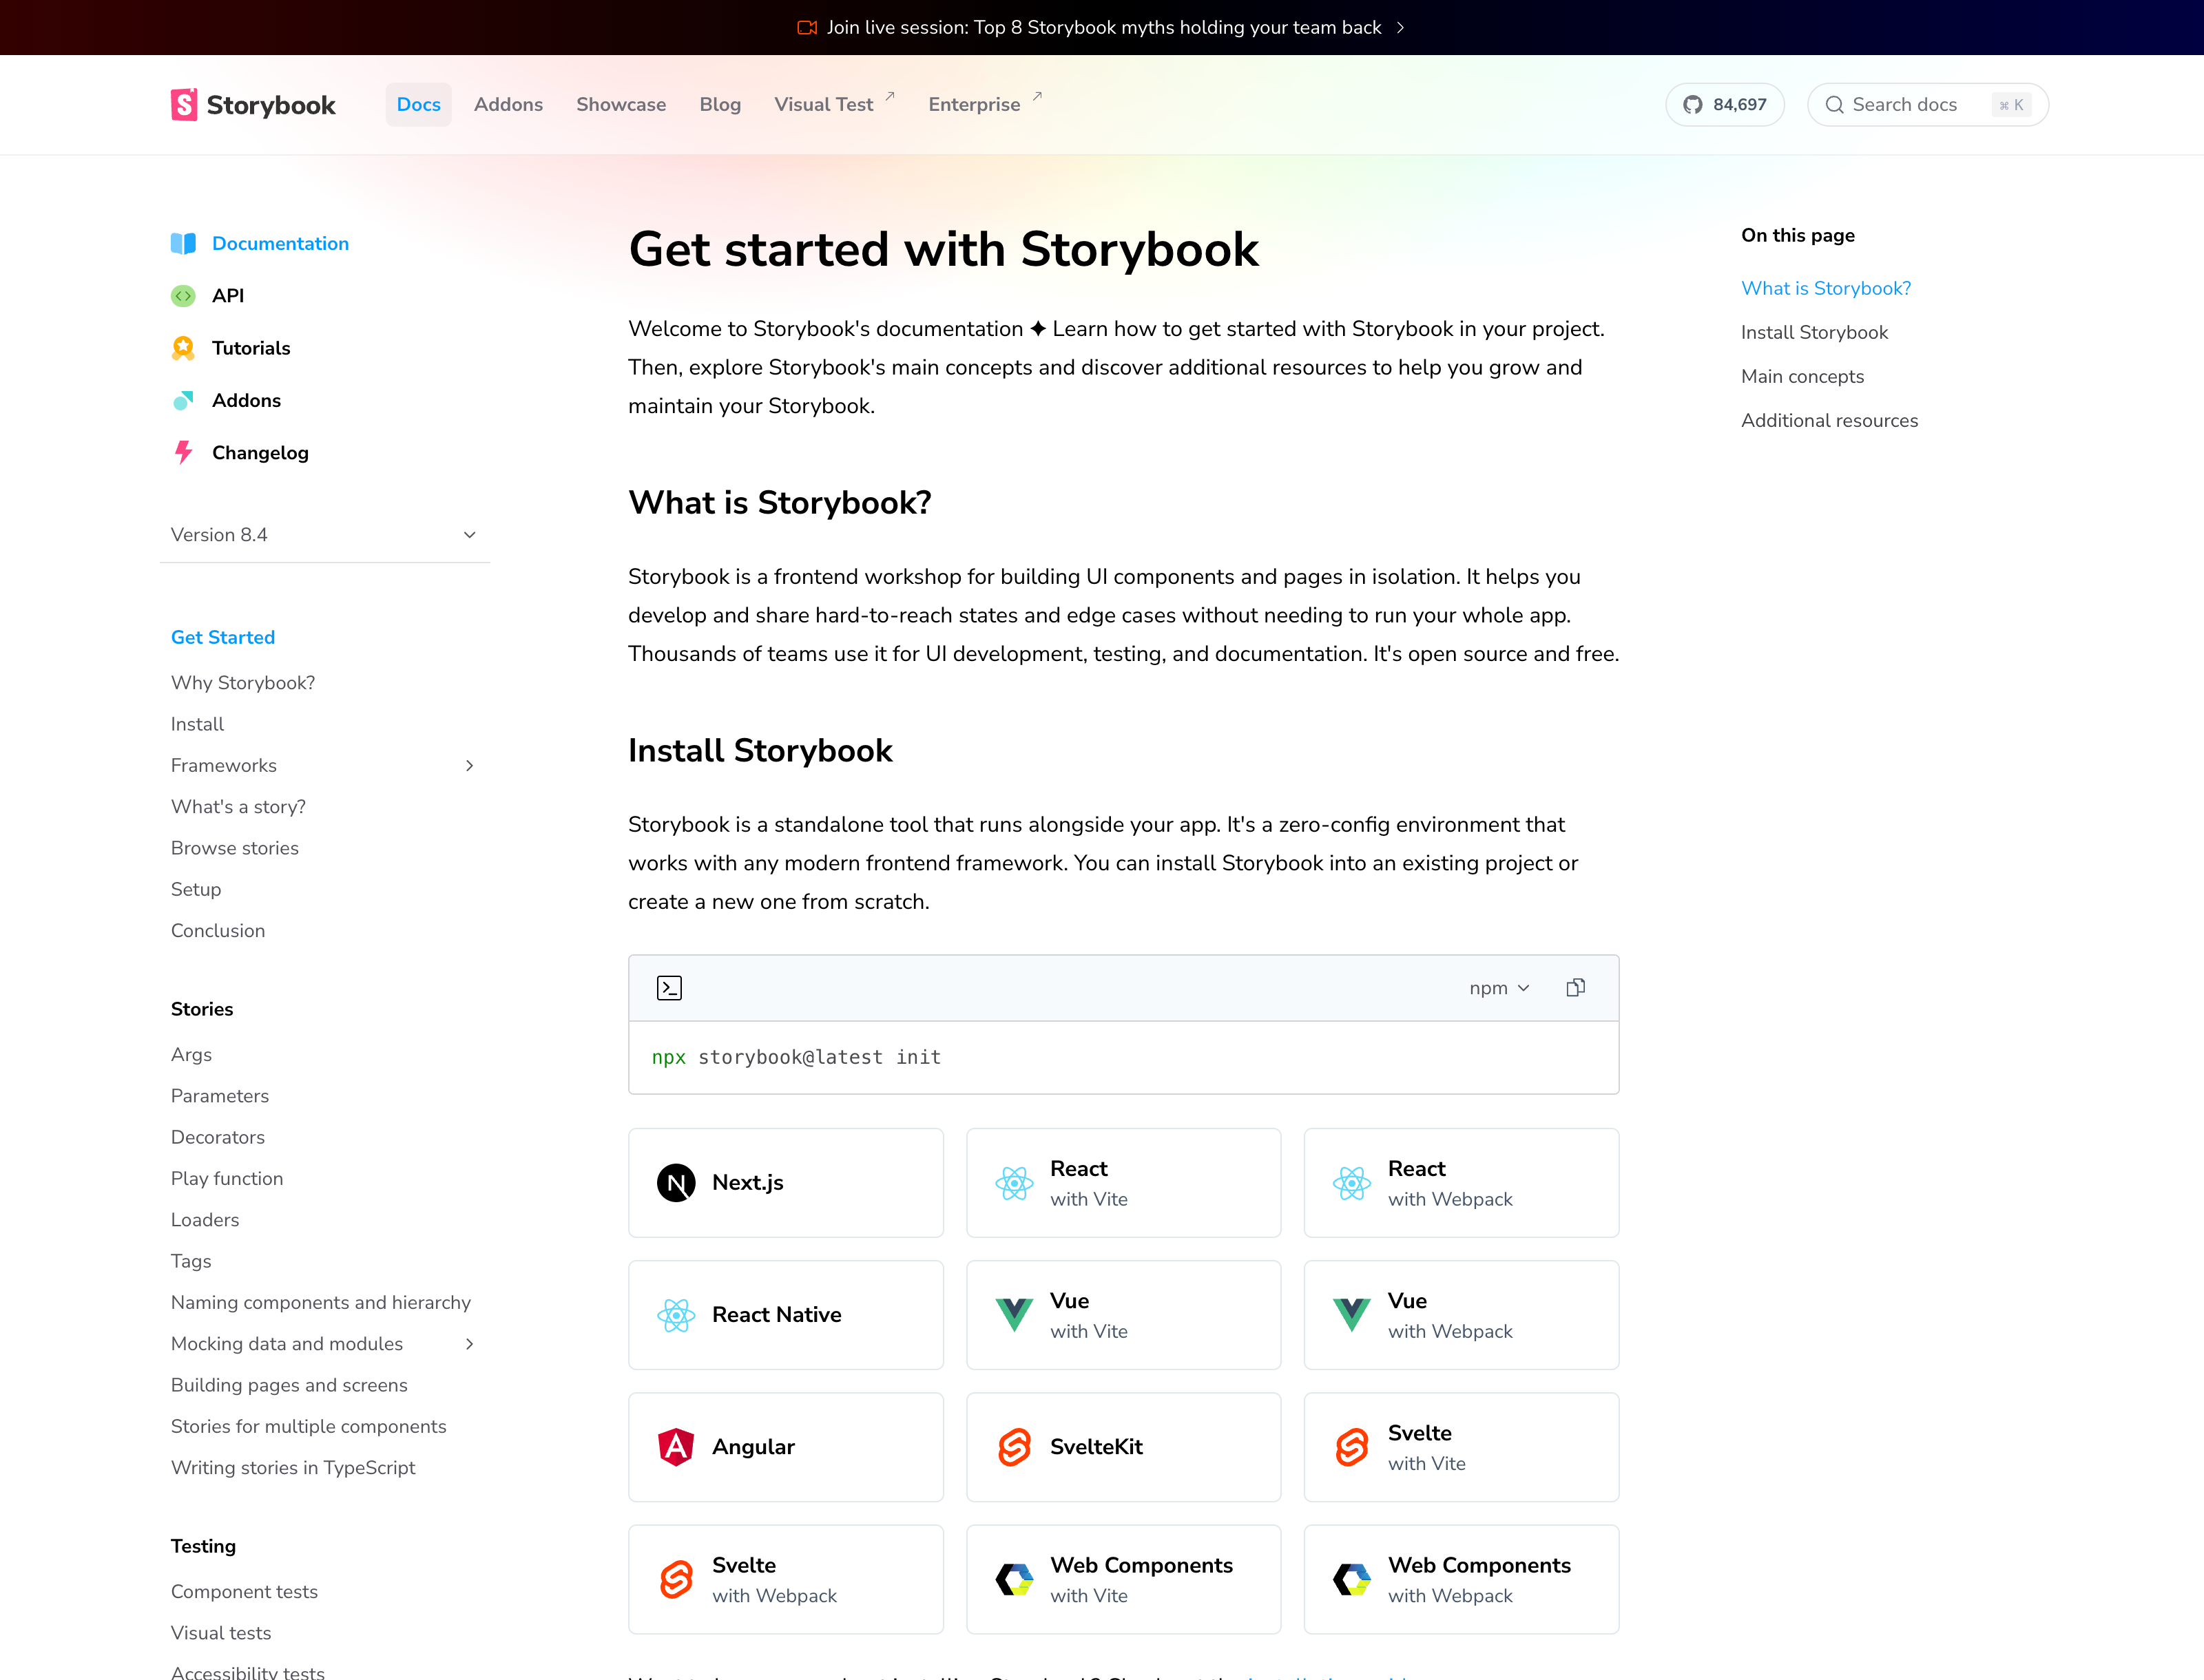Click the Storybook logo icon
The height and width of the screenshot is (1680, 2204).
click(x=184, y=105)
